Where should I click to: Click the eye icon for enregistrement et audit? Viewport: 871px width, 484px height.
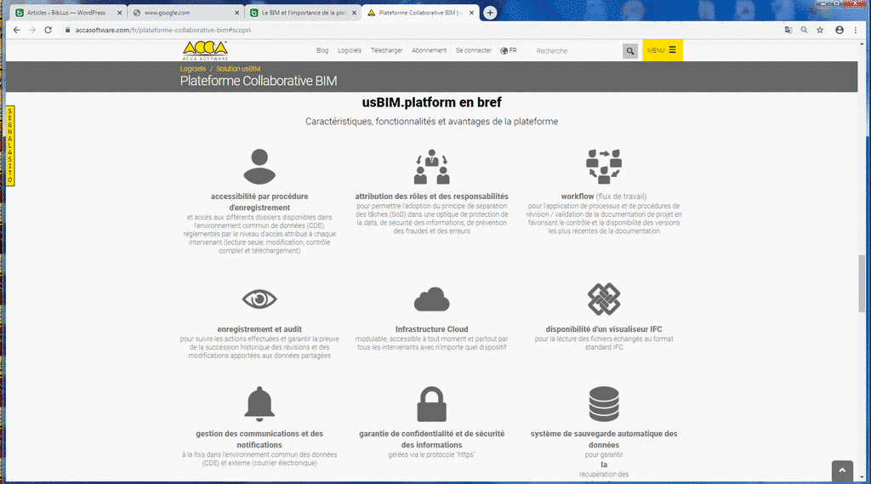point(259,299)
